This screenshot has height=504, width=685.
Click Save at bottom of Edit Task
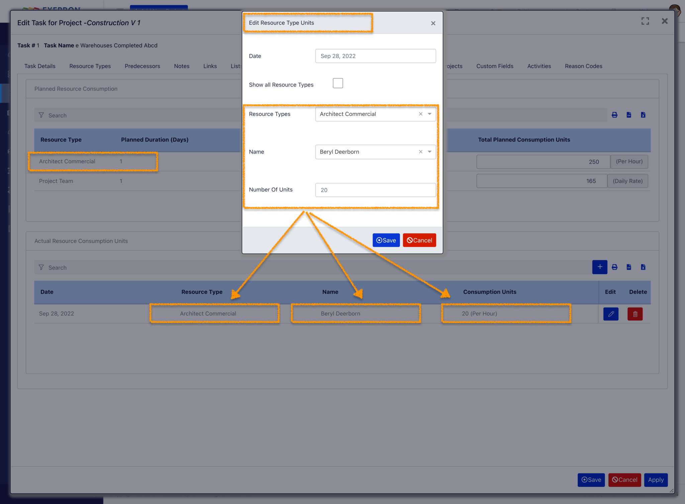point(591,480)
